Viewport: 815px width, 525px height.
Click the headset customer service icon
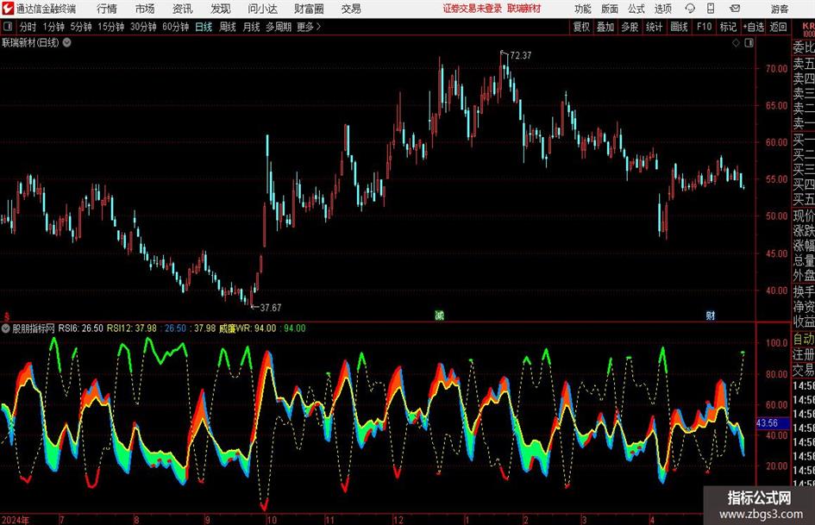tap(690, 9)
